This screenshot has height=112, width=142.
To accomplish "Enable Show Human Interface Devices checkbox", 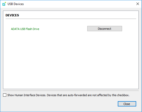I will coord(5,95).
